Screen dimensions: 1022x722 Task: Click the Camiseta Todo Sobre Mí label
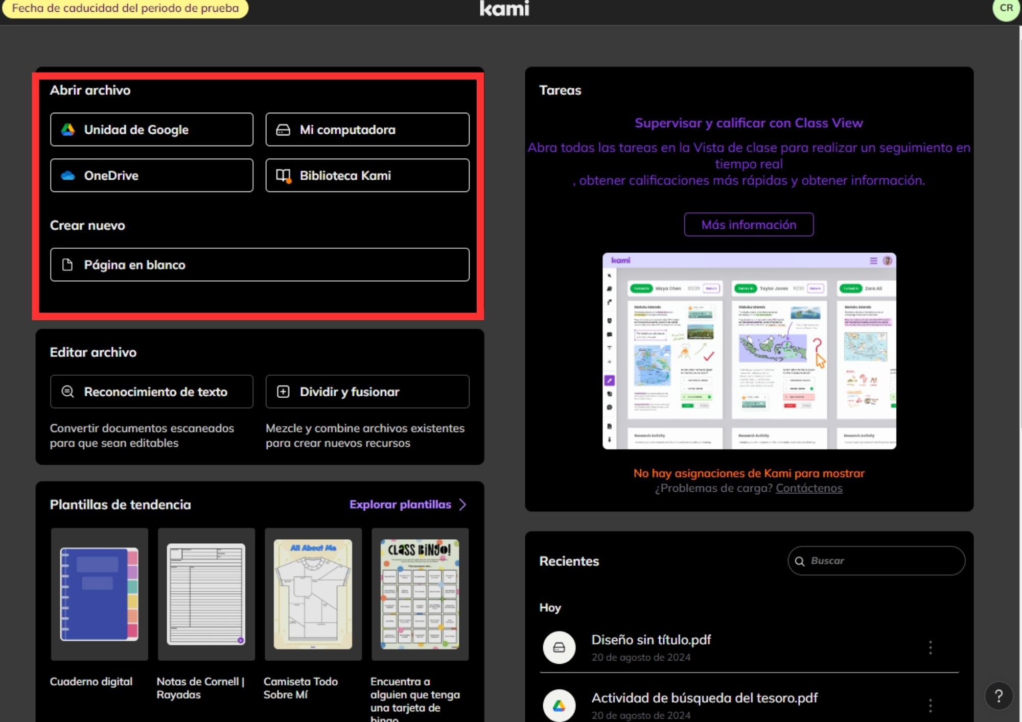coord(300,688)
